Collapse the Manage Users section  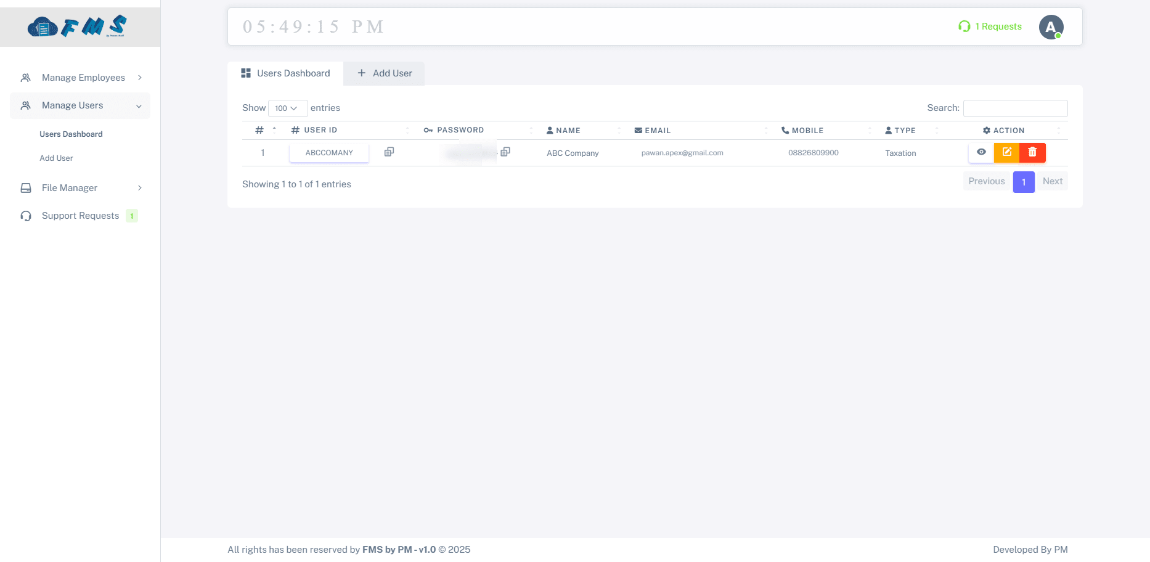(80, 105)
